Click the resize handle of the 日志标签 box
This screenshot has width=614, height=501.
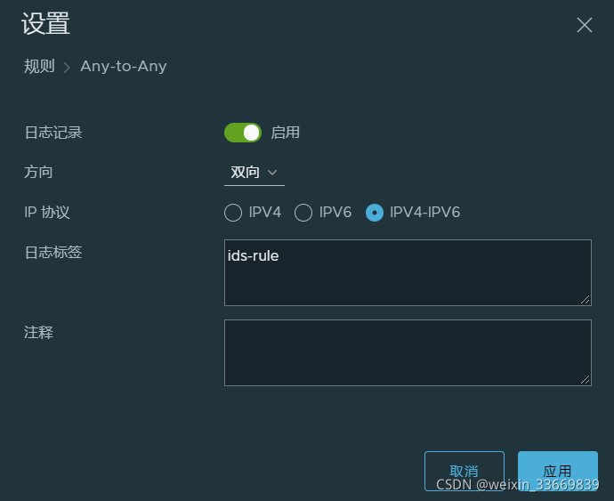coord(586,300)
